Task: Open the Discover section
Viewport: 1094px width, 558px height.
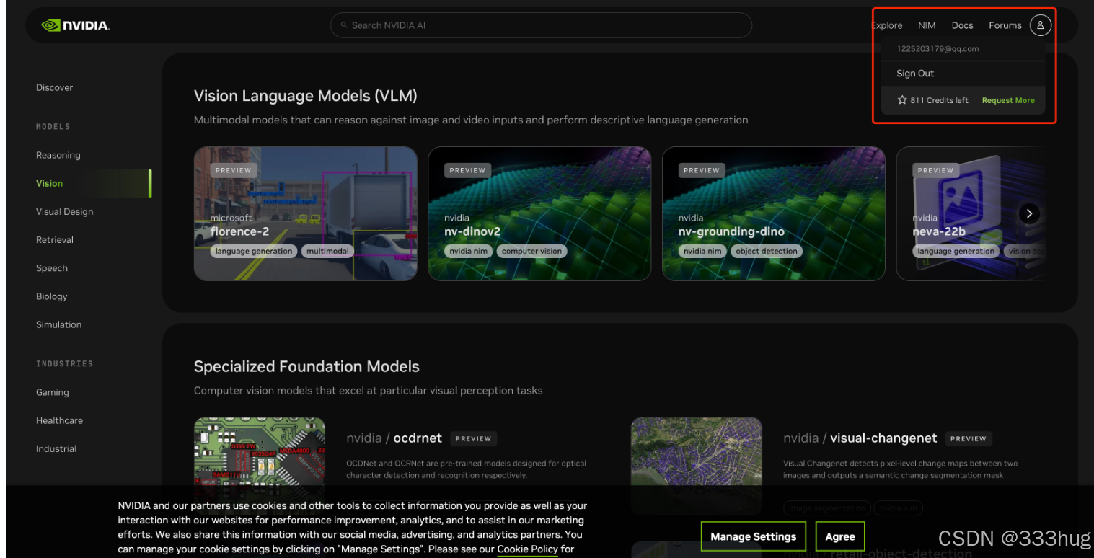Action: tap(55, 87)
